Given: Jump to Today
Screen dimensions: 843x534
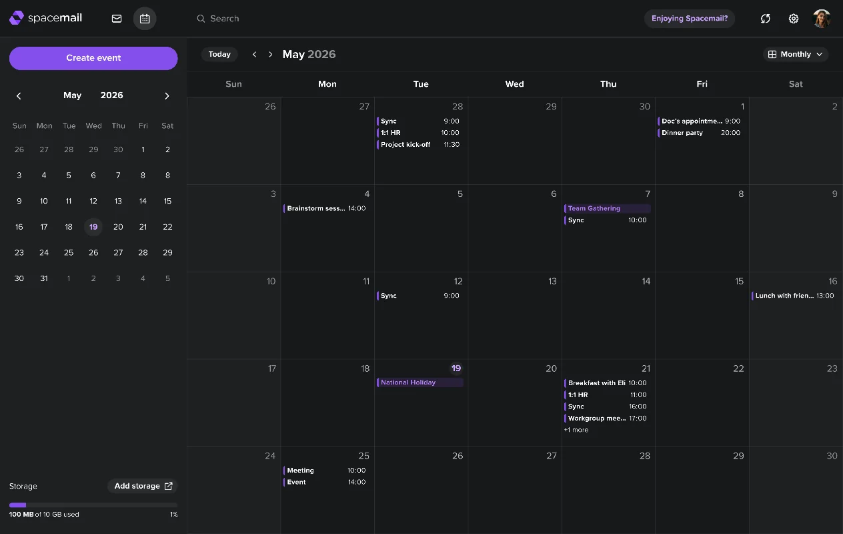Looking at the screenshot, I should 219,55.
